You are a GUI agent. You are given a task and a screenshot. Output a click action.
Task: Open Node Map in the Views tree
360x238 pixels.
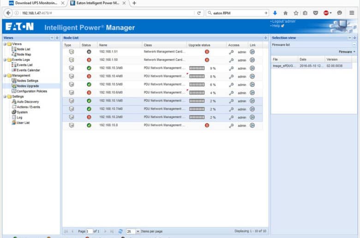point(24,54)
